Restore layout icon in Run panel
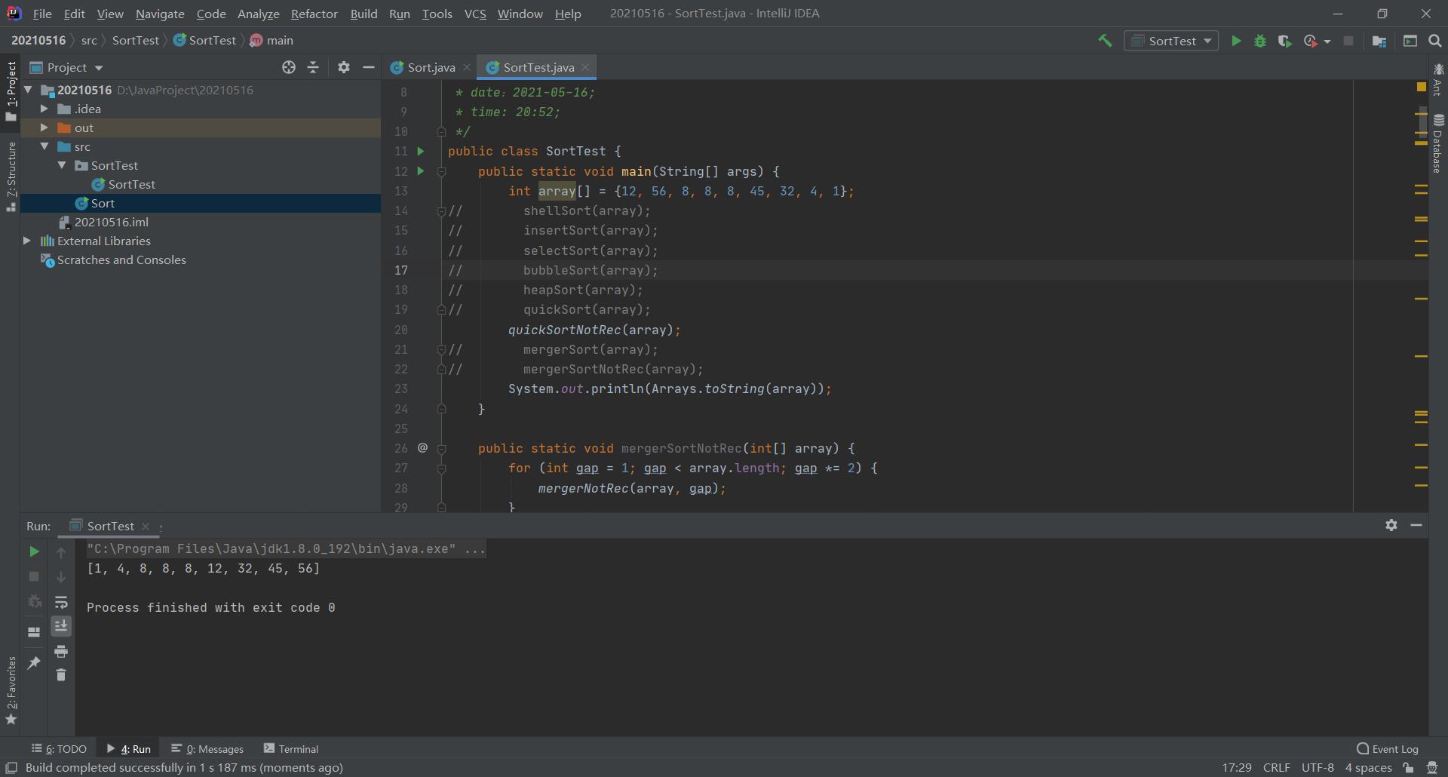 point(34,631)
